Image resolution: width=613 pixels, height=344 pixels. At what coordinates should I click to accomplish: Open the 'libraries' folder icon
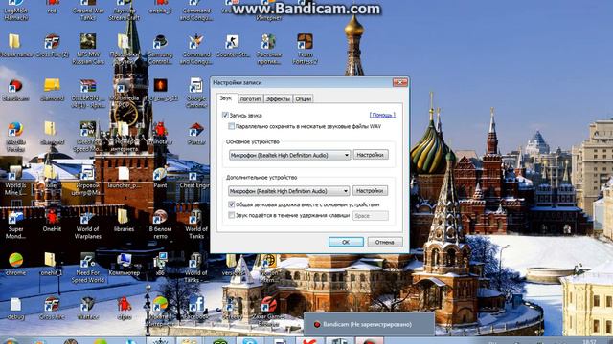(124, 221)
